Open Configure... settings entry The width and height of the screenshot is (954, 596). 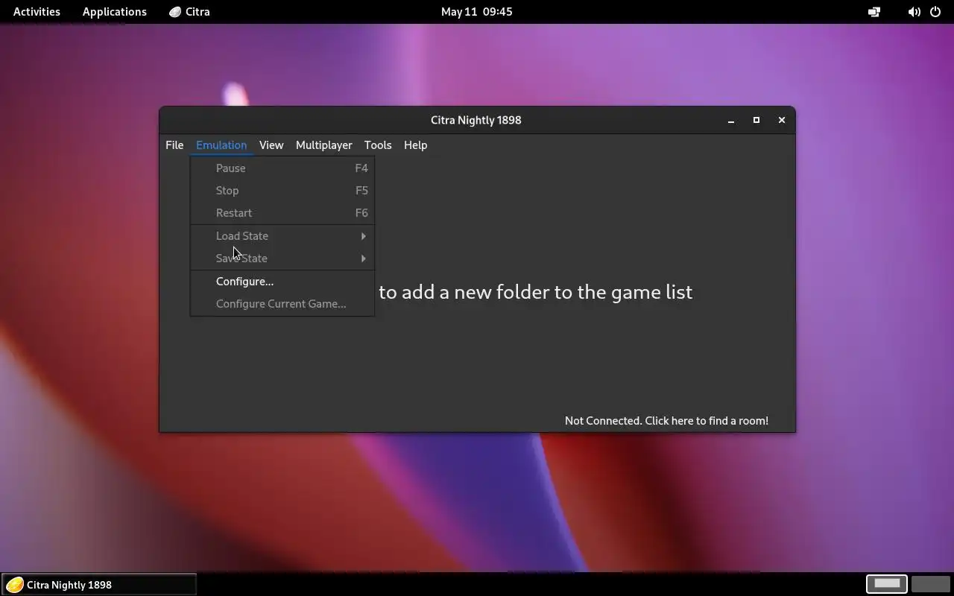(282, 282)
